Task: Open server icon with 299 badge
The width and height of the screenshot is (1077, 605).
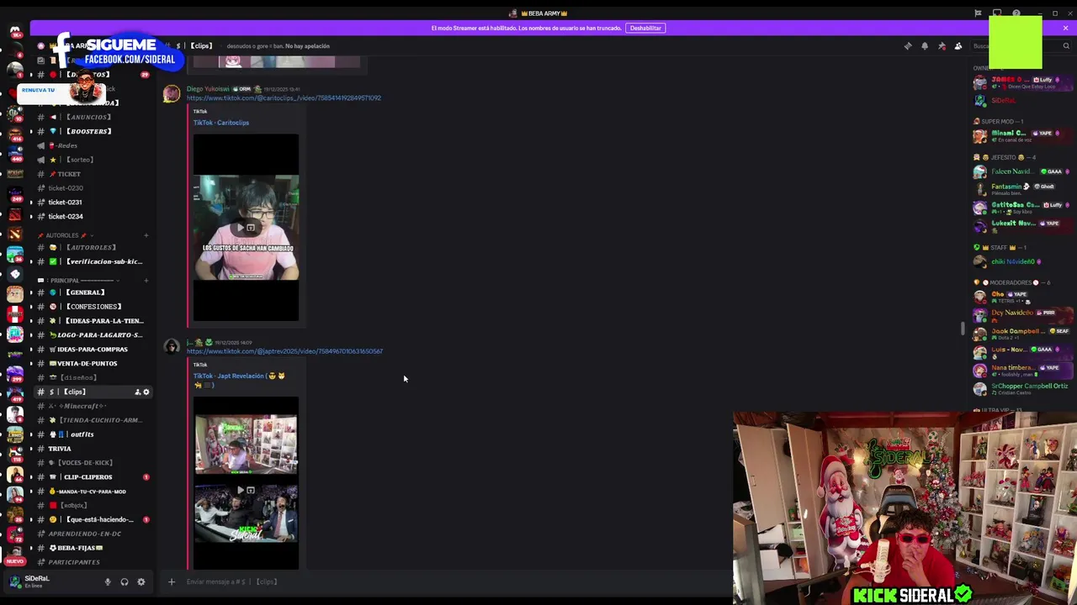Action: [15, 374]
